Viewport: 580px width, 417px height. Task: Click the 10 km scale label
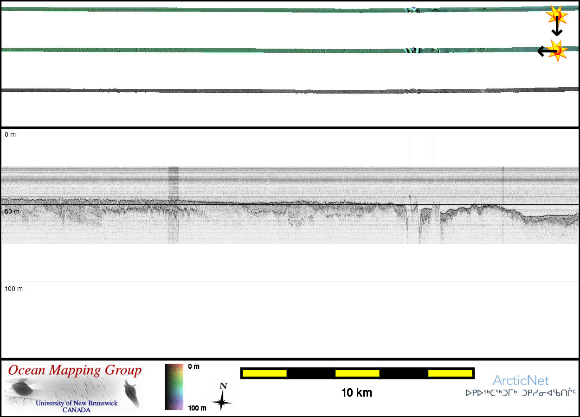pyautogui.click(x=356, y=393)
